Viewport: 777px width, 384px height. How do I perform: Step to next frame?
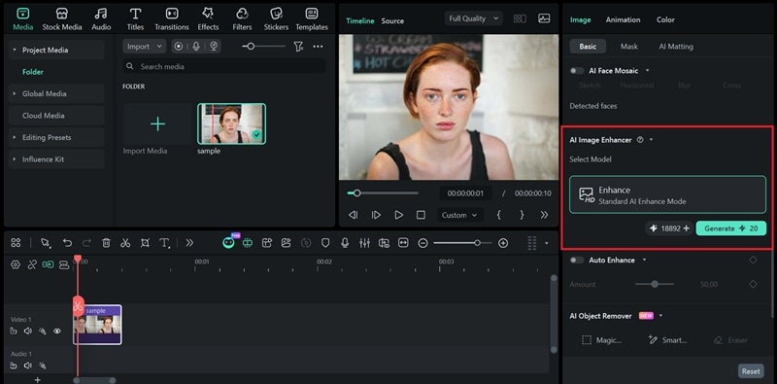pos(376,215)
